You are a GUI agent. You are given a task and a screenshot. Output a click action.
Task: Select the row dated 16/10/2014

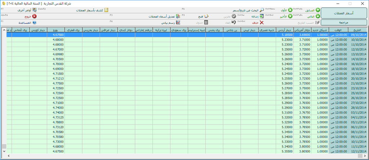coord(357,63)
